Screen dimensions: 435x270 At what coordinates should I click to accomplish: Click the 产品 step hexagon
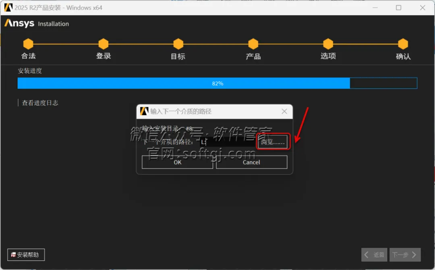click(x=253, y=44)
